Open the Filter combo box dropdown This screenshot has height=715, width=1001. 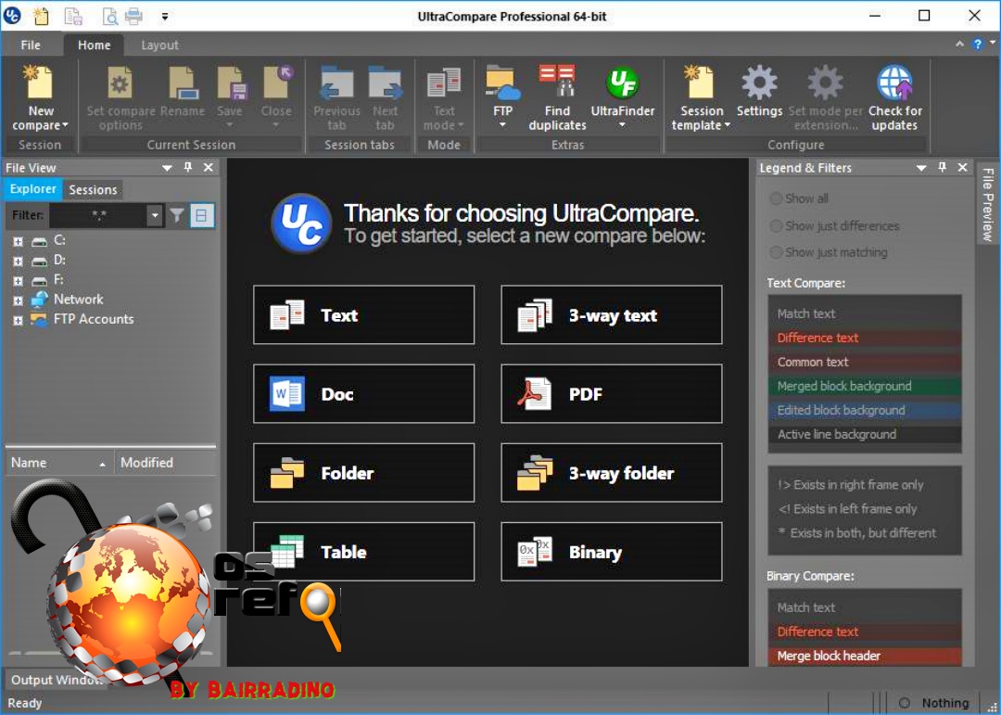coord(155,215)
